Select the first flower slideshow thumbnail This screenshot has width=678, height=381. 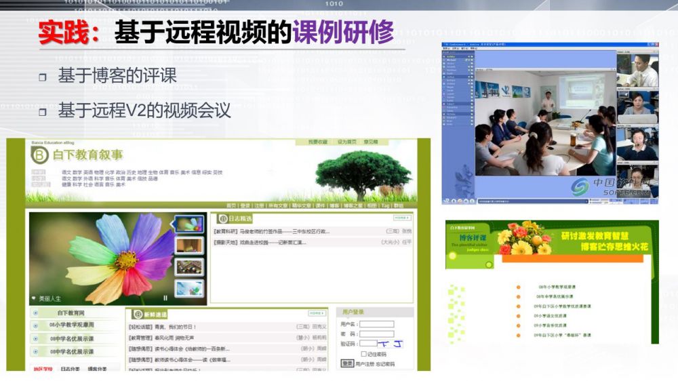pyautogui.click(x=189, y=224)
